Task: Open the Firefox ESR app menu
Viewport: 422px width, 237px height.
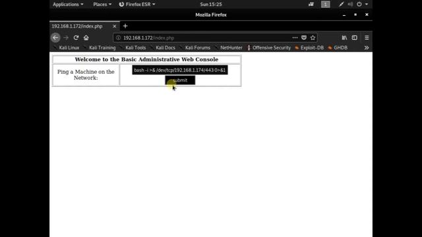Action: coord(137,5)
